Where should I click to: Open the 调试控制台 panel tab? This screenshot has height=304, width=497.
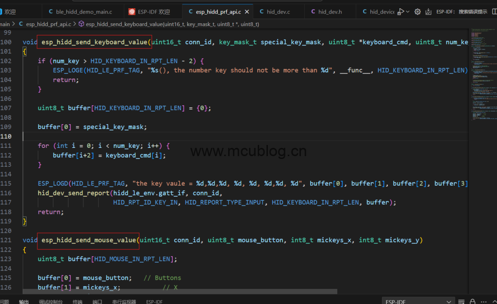(x=50, y=302)
